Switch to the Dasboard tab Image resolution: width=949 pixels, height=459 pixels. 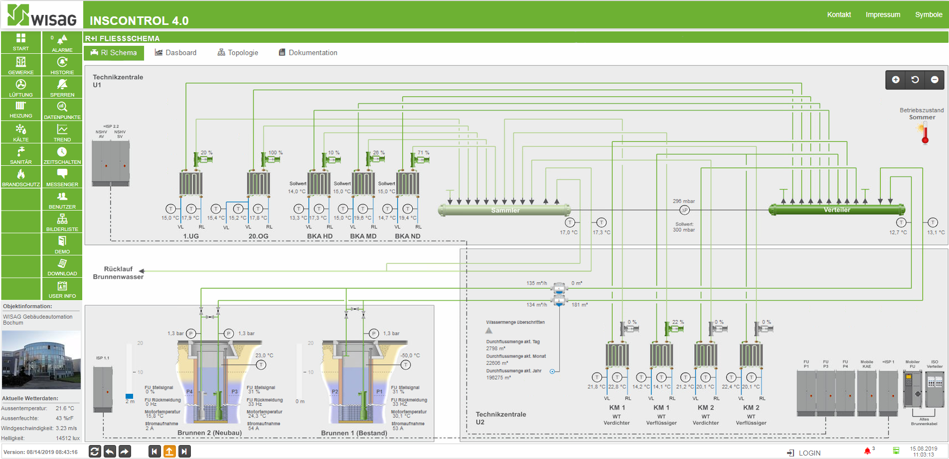coord(175,53)
